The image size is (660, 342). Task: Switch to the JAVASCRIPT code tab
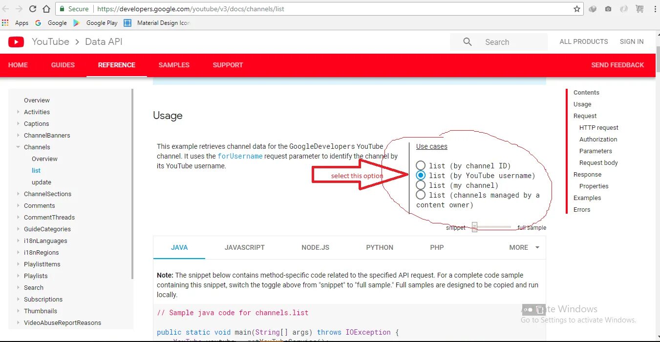(245, 247)
